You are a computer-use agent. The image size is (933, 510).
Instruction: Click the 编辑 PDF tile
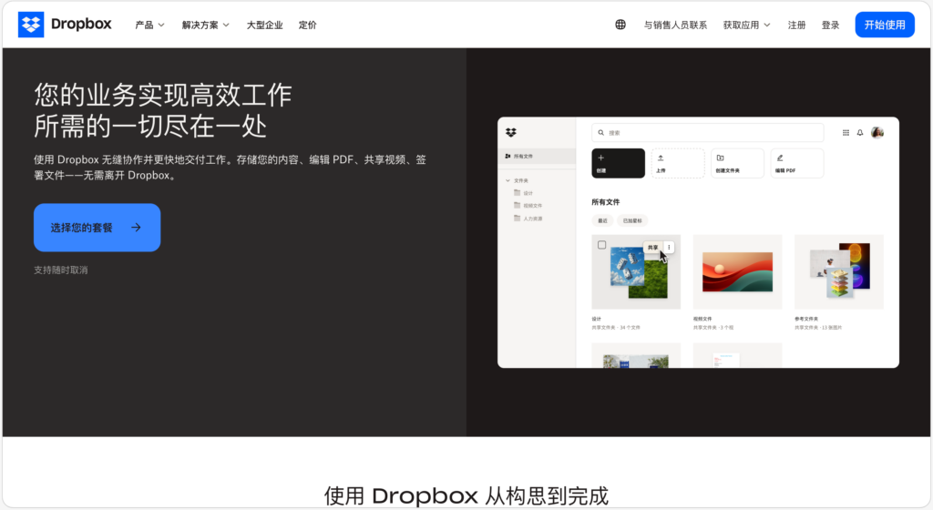pos(796,163)
